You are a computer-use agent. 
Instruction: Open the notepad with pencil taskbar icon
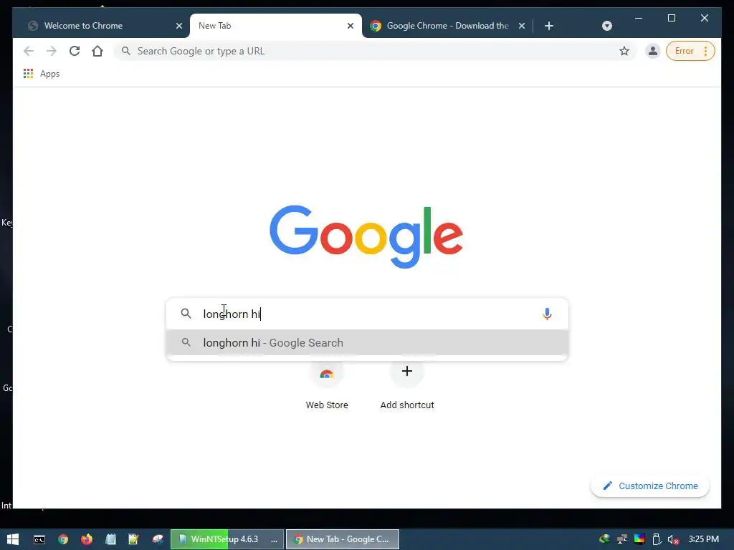point(134,540)
